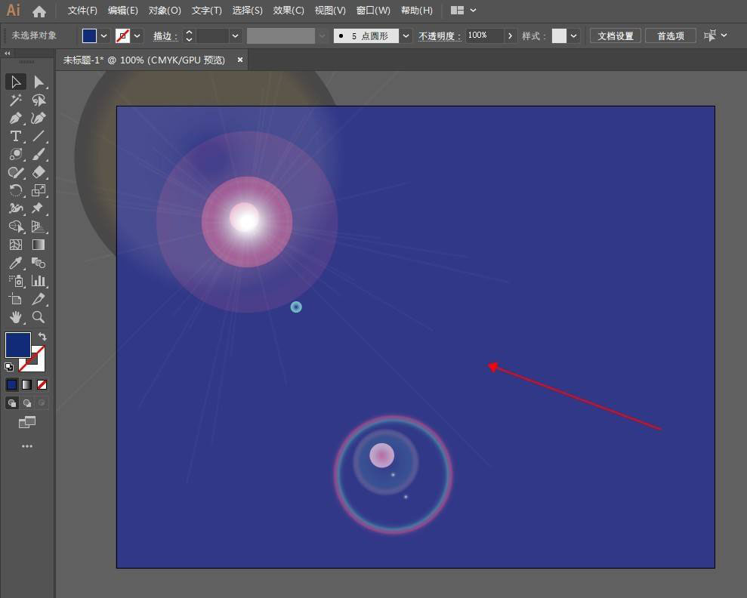Screen dimensions: 747x598
Task: Open Edit Toolbar three dots
Action: coord(27,446)
